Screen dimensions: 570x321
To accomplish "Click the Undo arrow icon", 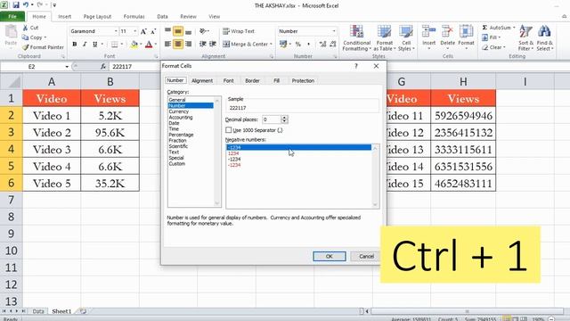I will 26,5.
